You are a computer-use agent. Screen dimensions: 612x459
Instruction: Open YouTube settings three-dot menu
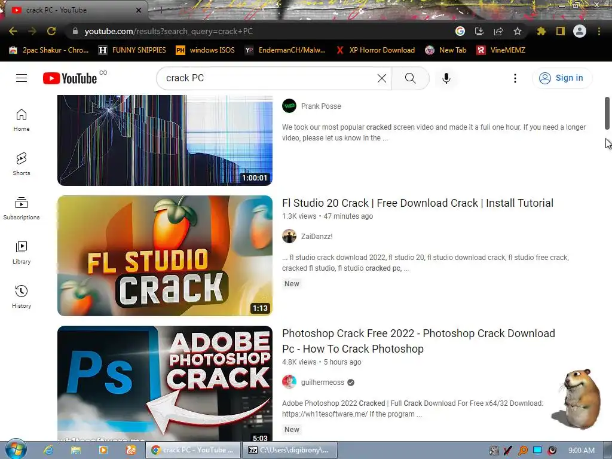[515, 78]
